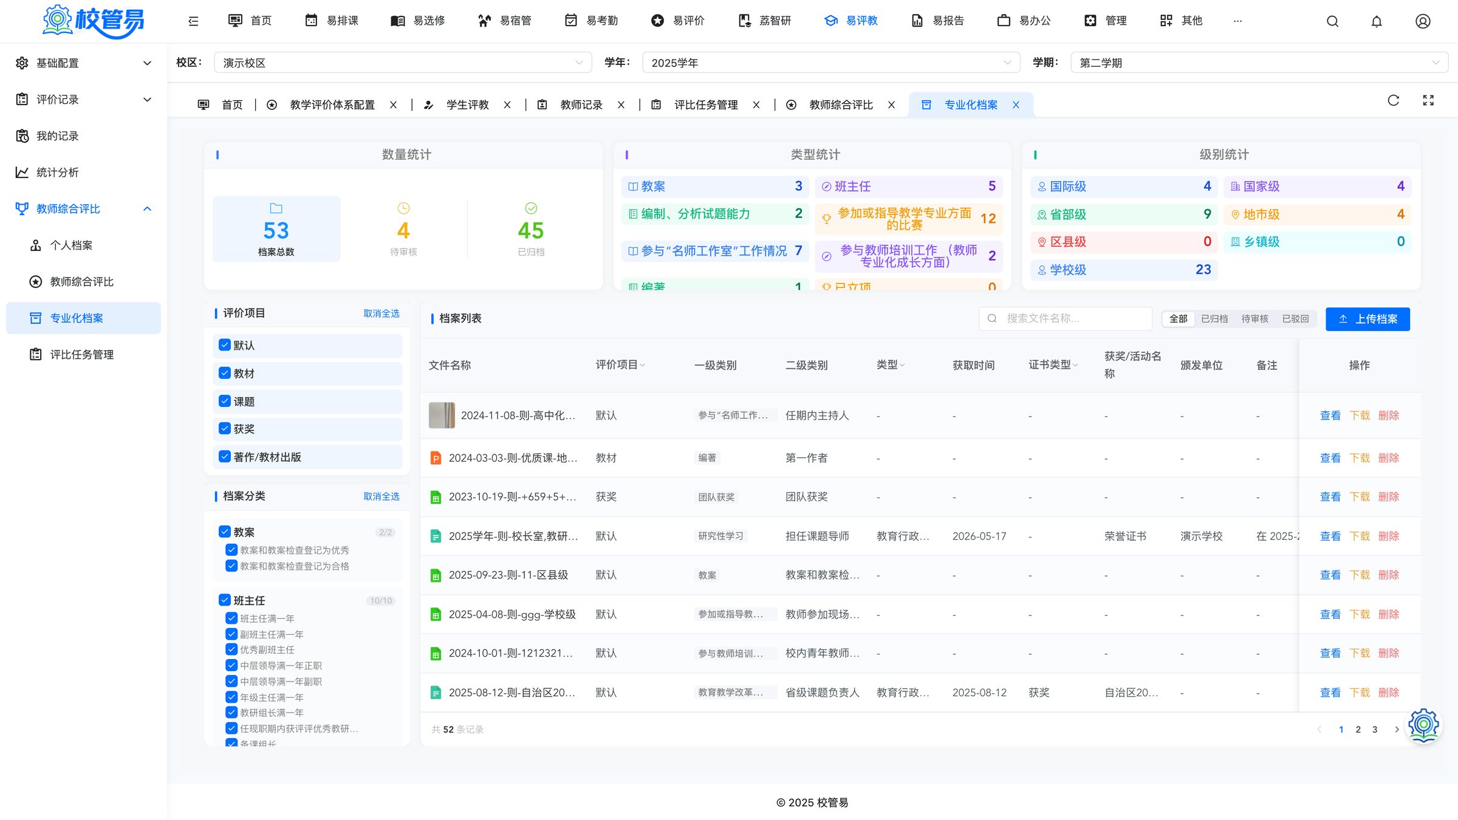Go to next page arrow
The height and width of the screenshot is (820, 1458).
[x=1397, y=729]
